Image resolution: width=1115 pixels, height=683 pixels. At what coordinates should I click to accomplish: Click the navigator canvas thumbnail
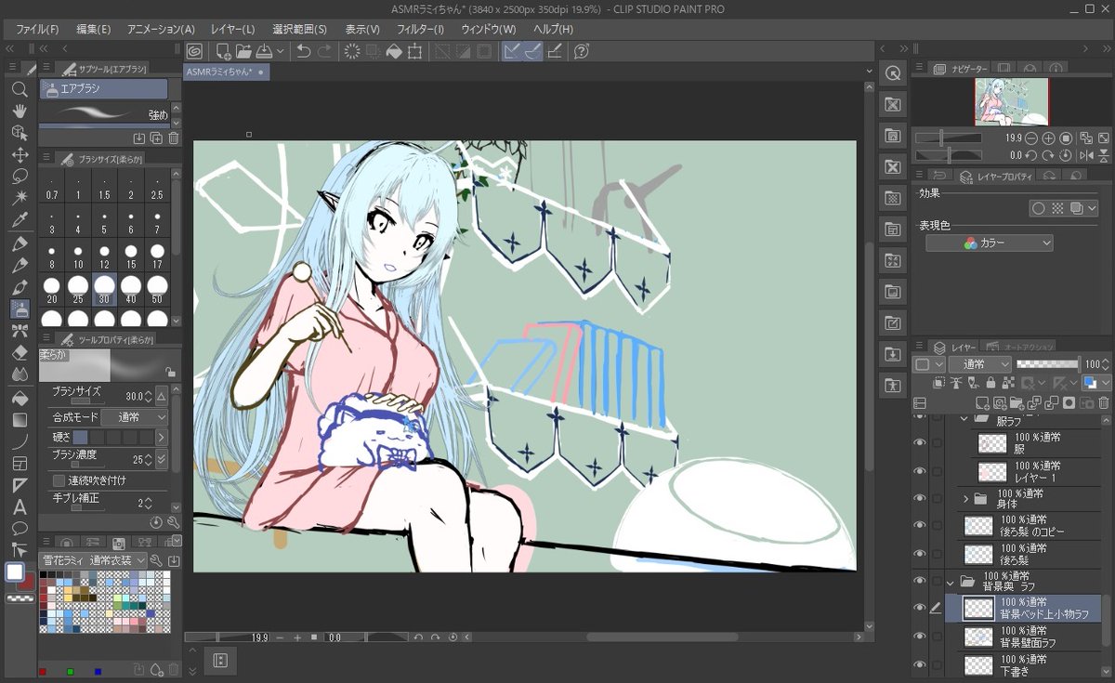[x=1011, y=101]
